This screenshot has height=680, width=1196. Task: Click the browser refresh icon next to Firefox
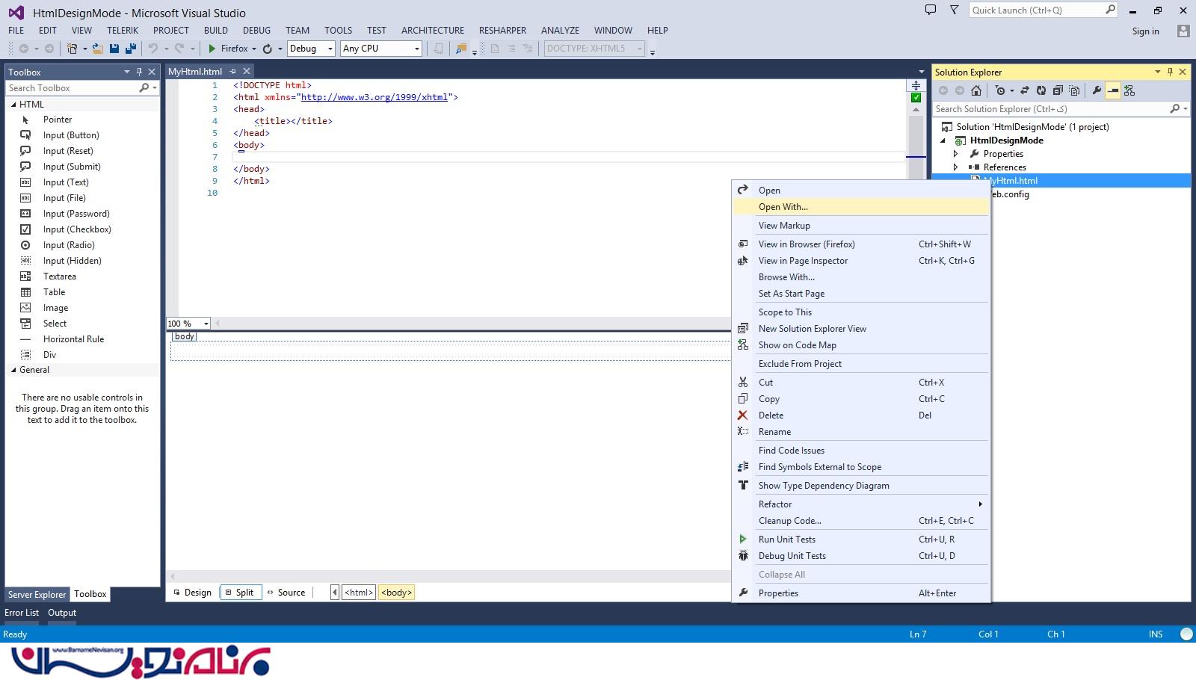(x=267, y=49)
